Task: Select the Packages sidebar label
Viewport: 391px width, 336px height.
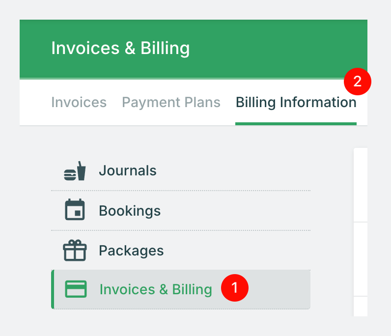Action: tap(131, 251)
